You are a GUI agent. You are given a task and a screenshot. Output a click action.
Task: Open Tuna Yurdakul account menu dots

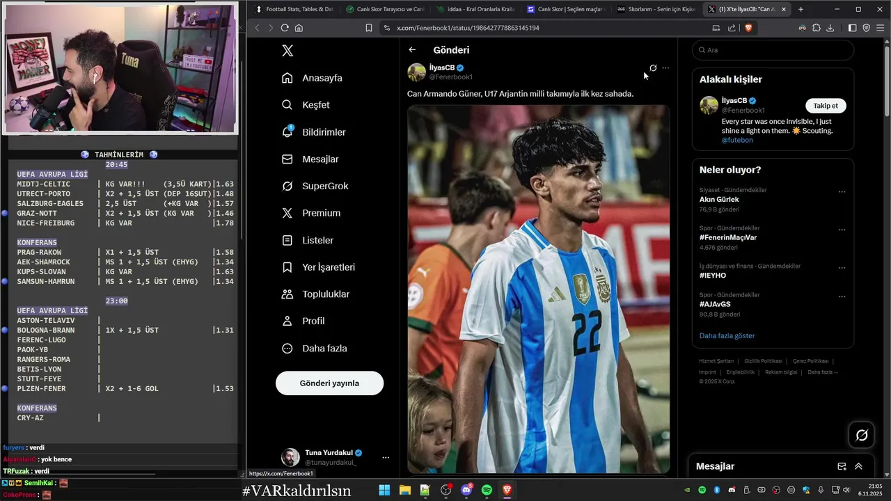click(385, 457)
